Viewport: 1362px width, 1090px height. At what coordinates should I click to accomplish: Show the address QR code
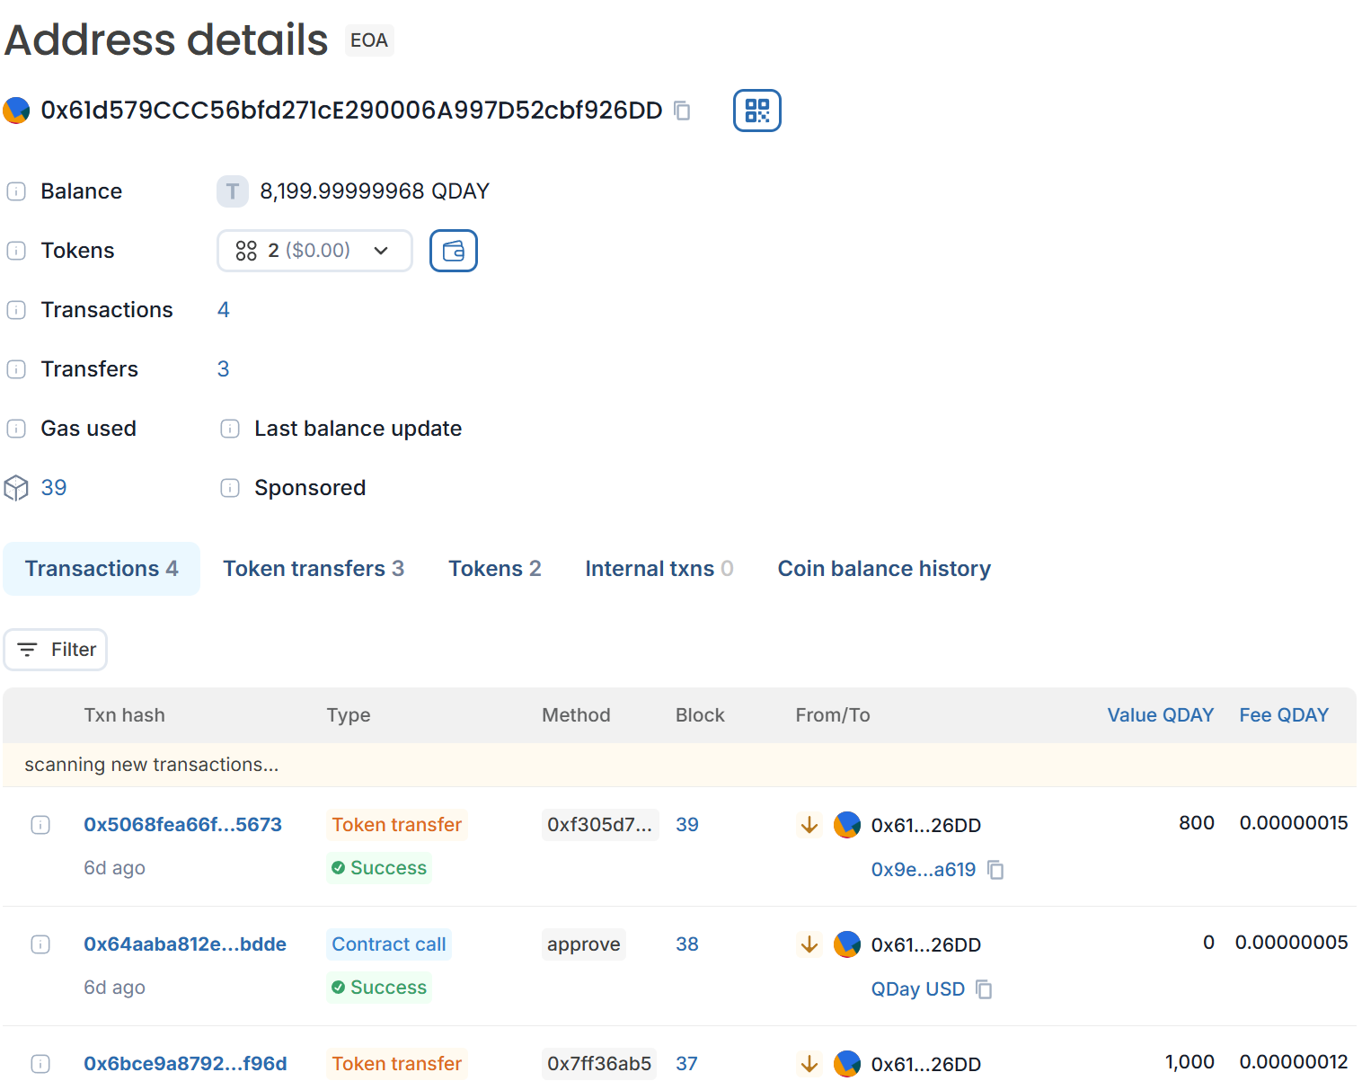(x=757, y=111)
